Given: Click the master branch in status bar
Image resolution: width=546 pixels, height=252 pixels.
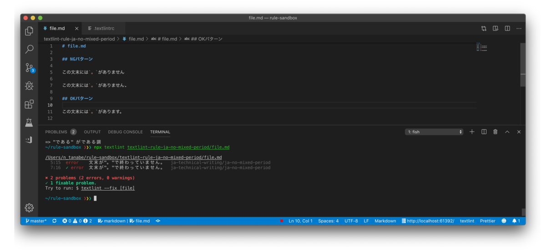Looking at the screenshot, I should click(x=36, y=221).
